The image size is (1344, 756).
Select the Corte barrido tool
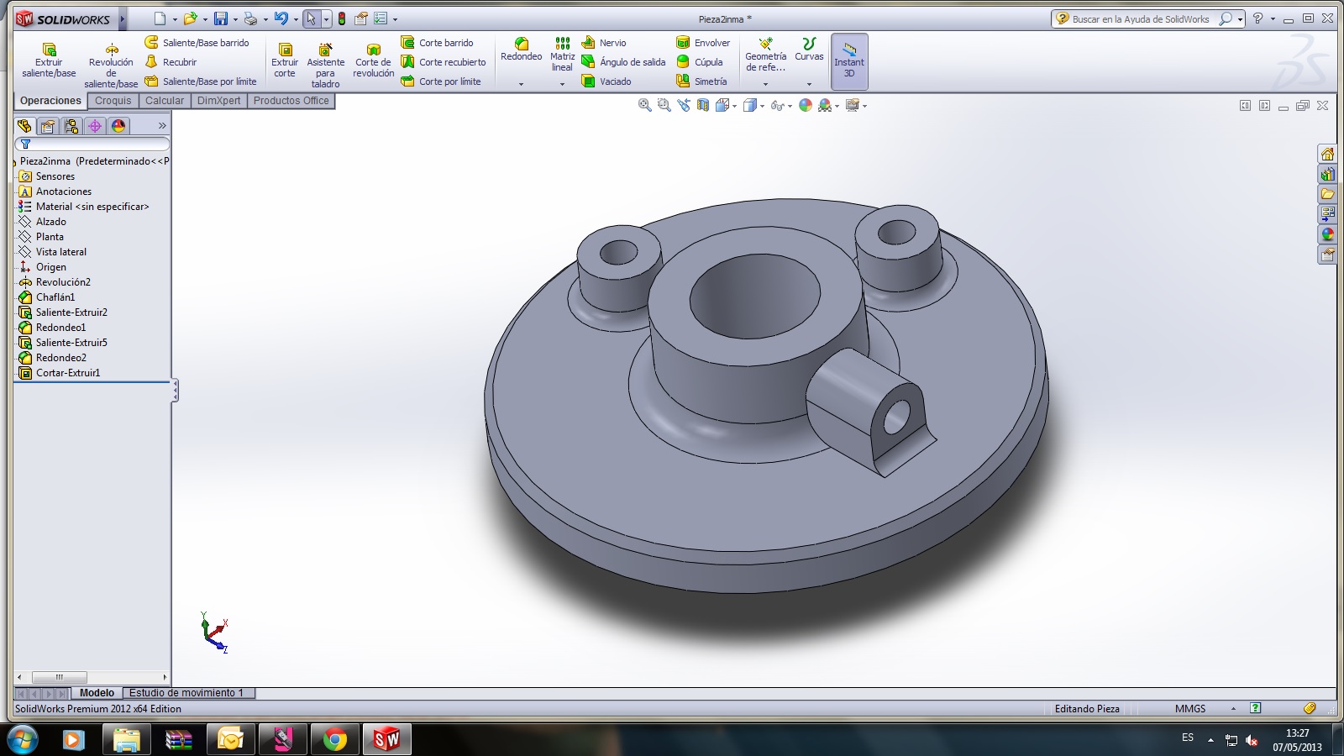(437, 42)
